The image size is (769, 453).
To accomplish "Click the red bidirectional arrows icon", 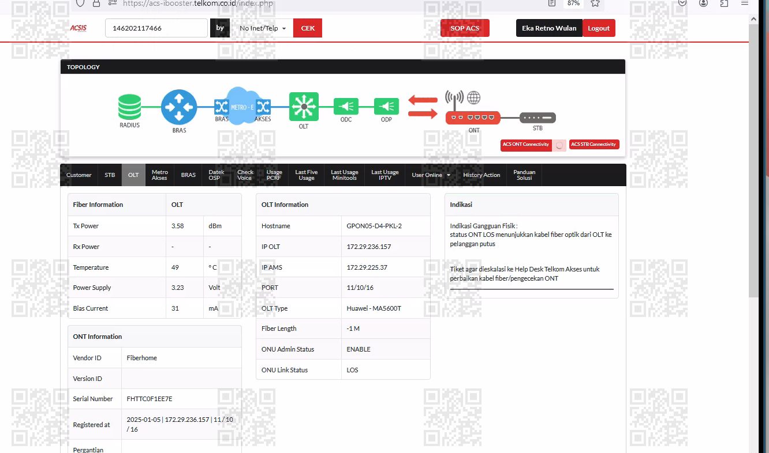I will 423,107.
